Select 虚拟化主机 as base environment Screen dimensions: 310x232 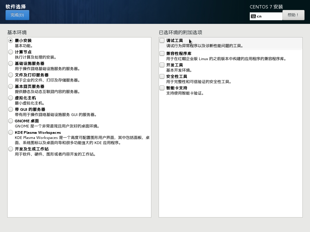(11, 98)
